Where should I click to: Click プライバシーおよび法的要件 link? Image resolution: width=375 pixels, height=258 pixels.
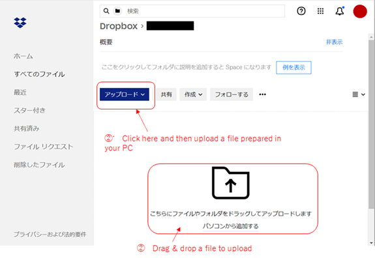50,235
